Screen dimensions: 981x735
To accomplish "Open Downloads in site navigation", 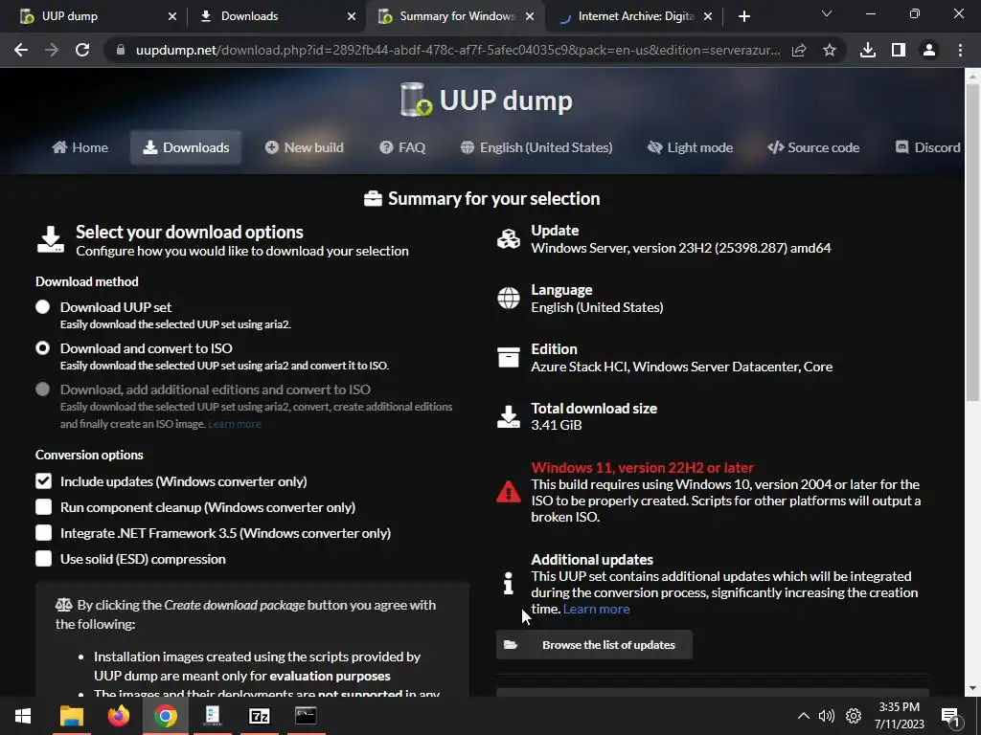I will (186, 147).
